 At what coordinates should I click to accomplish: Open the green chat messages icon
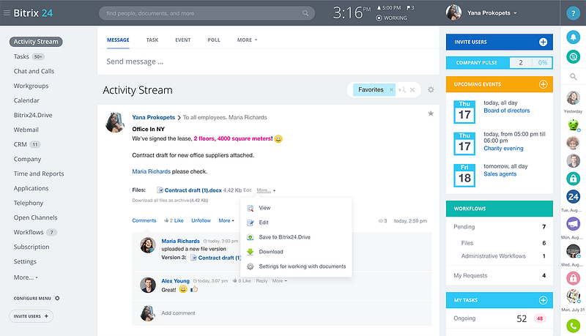tap(573, 57)
